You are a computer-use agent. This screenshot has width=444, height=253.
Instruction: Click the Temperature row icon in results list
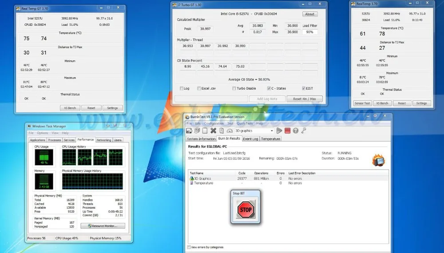pyautogui.click(x=191, y=183)
